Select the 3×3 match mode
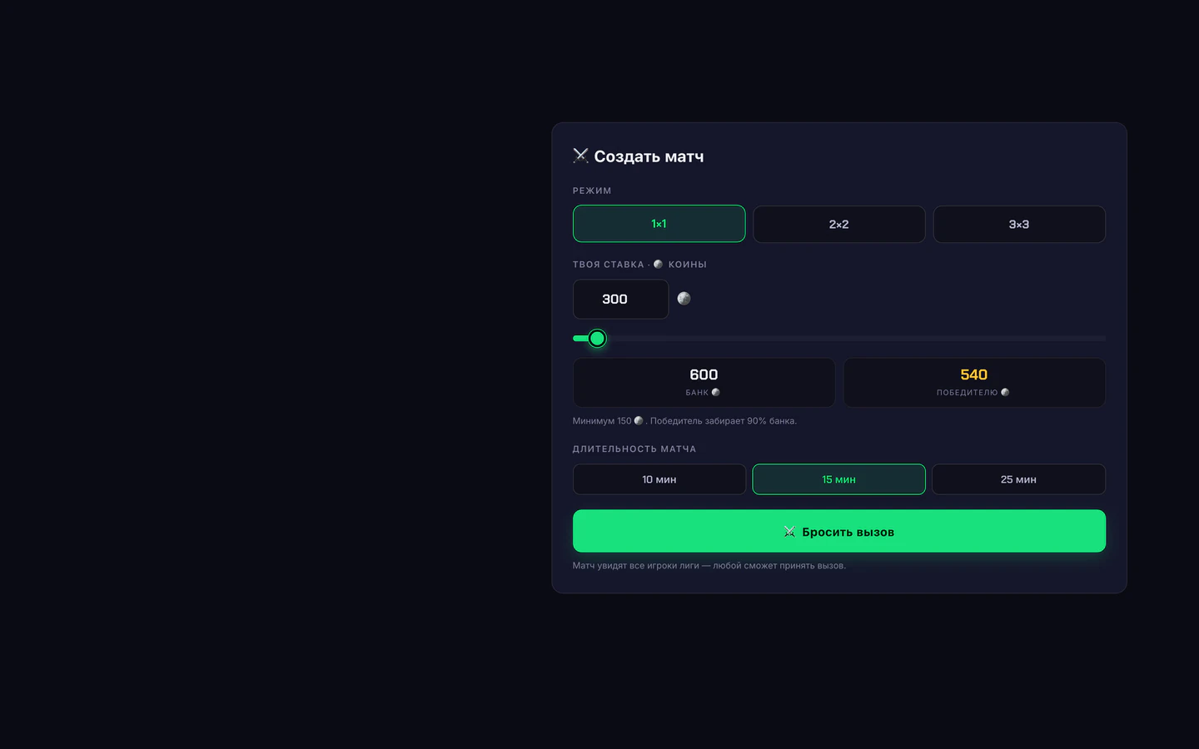1199x749 pixels. 1019,225
